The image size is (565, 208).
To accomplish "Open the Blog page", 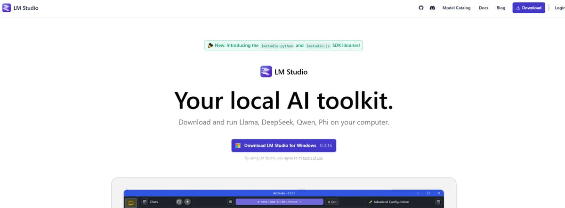I will (501, 8).
